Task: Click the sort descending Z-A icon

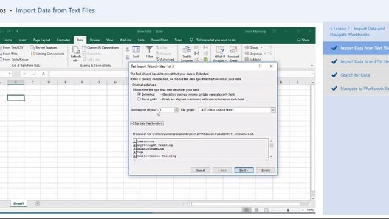Action: point(128,57)
